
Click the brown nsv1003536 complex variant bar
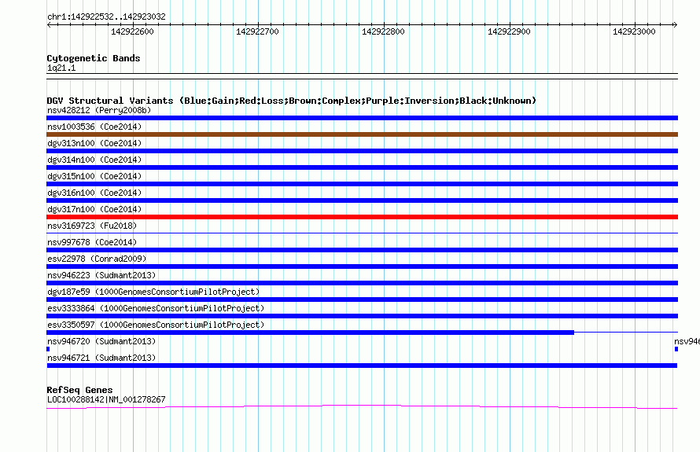[x=362, y=134]
